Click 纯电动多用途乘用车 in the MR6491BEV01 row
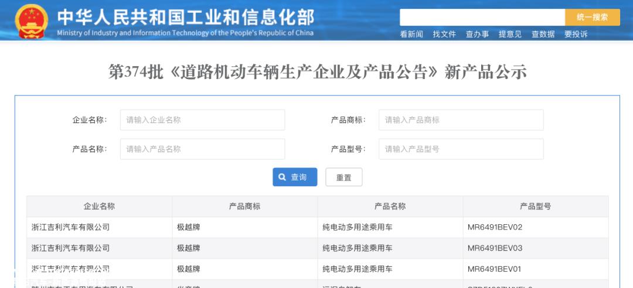The height and width of the screenshot is (288, 633). pyautogui.click(x=358, y=269)
